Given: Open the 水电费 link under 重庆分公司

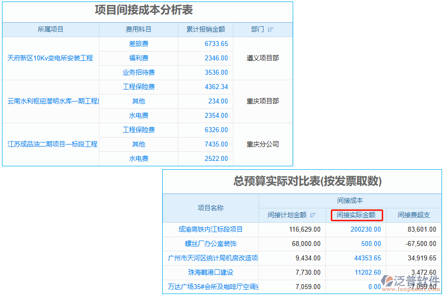Looking at the screenshot, I should click(x=138, y=158).
